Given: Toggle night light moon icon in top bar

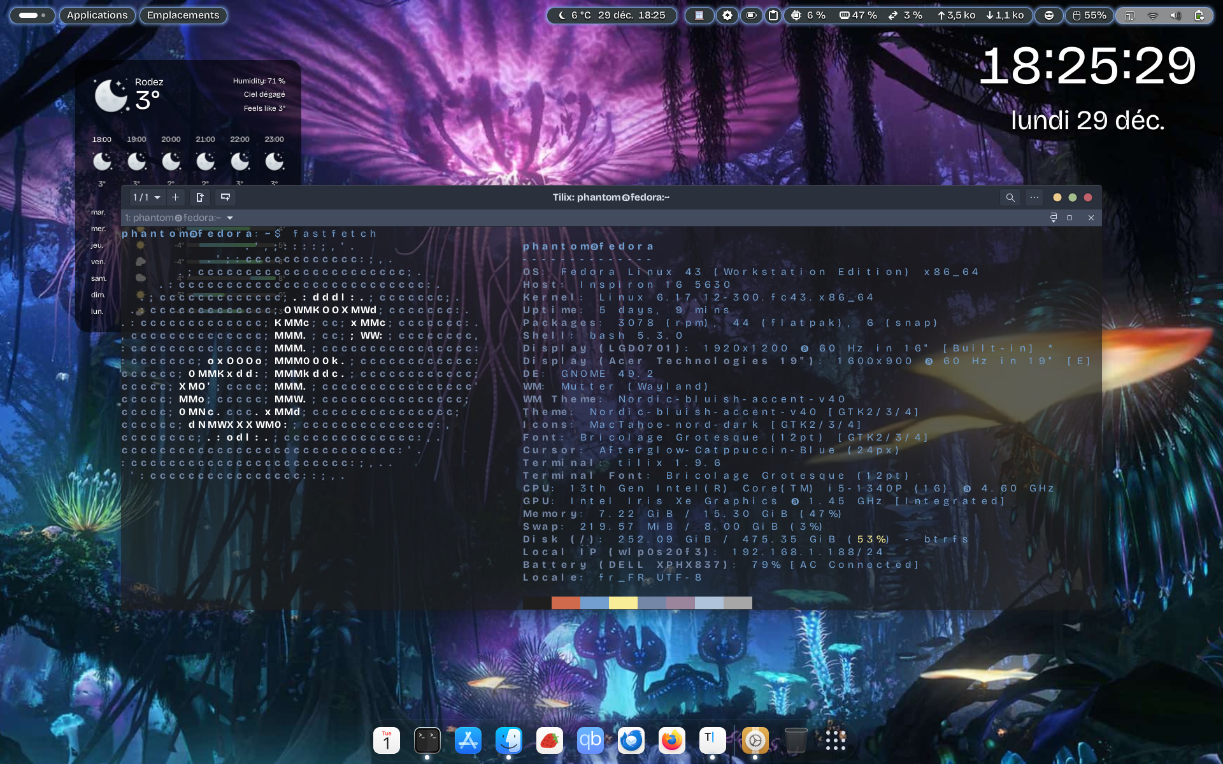Looking at the screenshot, I should pyautogui.click(x=562, y=15).
